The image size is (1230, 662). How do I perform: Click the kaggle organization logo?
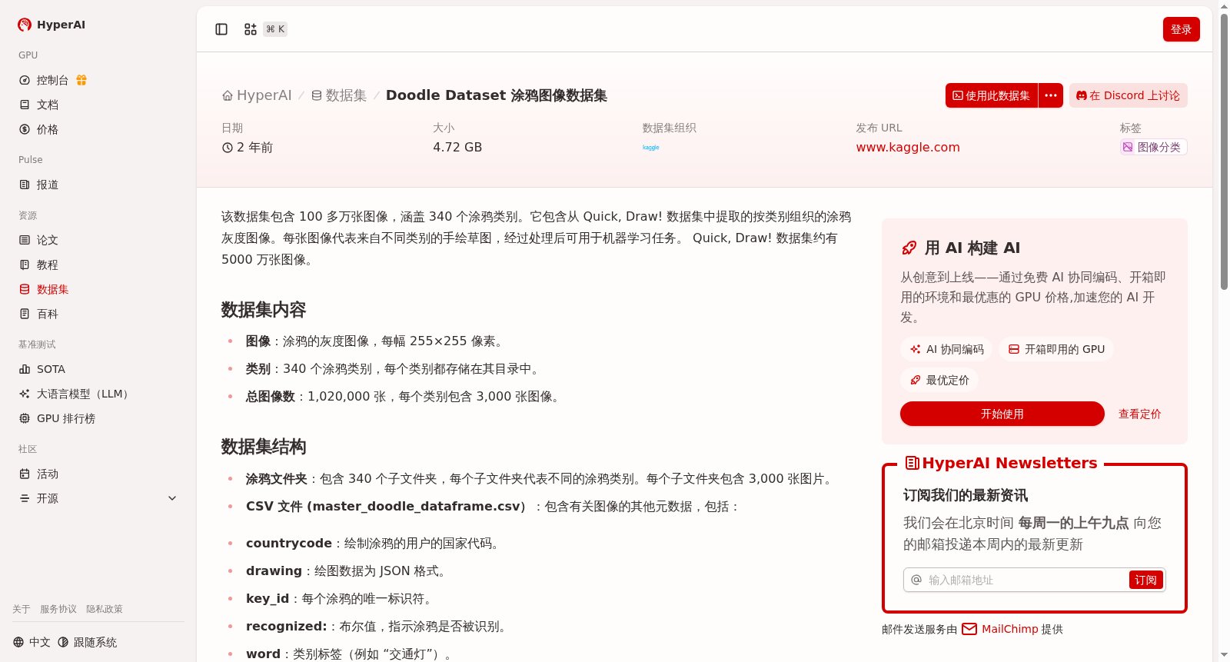[651, 148]
